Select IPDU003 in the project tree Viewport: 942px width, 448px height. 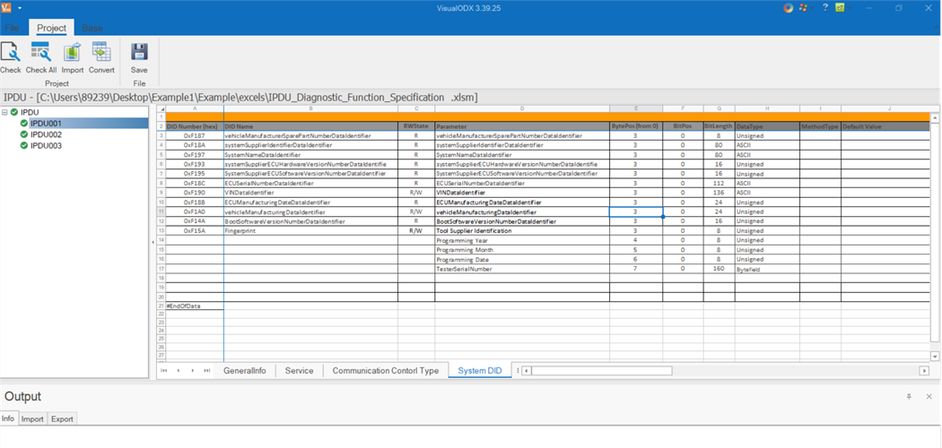click(x=46, y=145)
